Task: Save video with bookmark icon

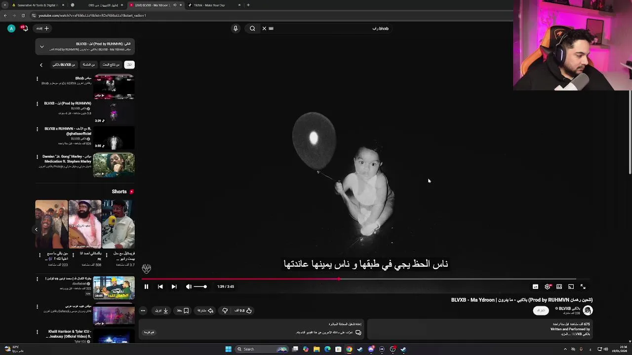Action: point(183,311)
